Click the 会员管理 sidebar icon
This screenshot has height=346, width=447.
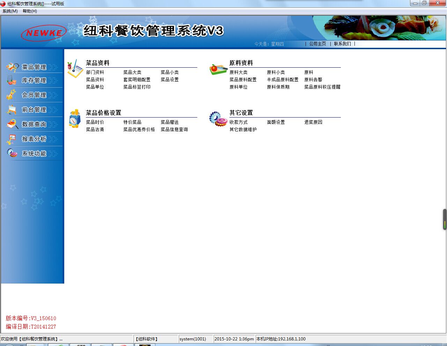pyautogui.click(x=12, y=95)
